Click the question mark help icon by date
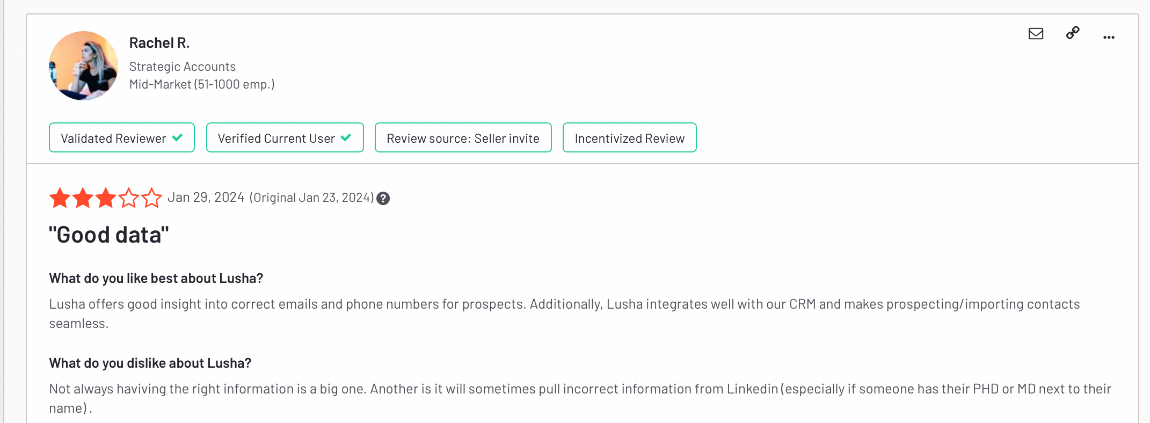The image size is (1150, 423). pos(383,199)
